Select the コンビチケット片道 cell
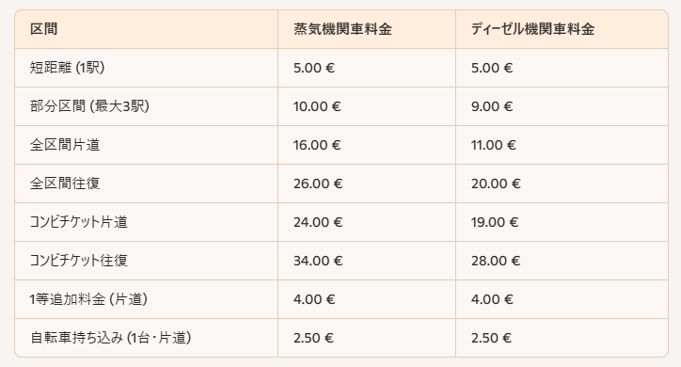 [79, 222]
